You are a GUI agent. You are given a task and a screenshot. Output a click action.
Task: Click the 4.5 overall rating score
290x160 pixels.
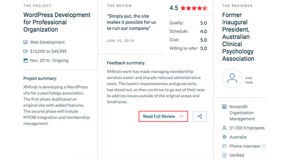tap(174, 8)
